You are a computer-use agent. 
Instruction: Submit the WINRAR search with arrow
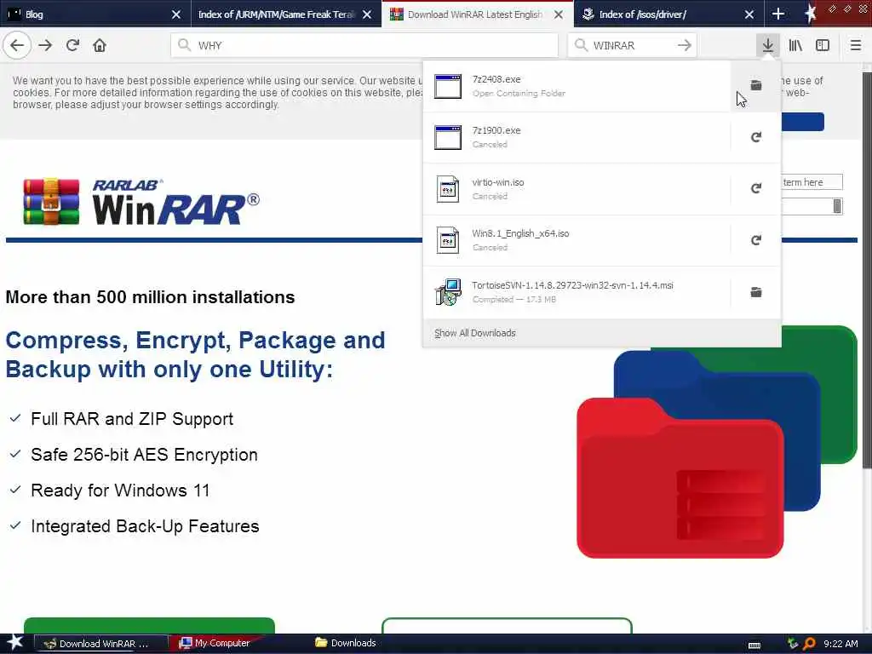coord(685,45)
